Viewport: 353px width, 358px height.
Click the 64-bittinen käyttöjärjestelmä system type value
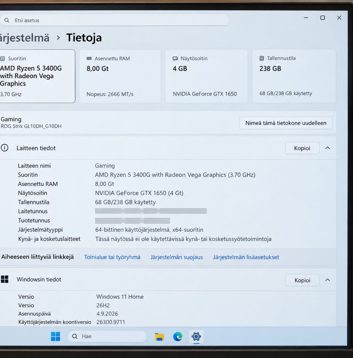tap(149, 230)
